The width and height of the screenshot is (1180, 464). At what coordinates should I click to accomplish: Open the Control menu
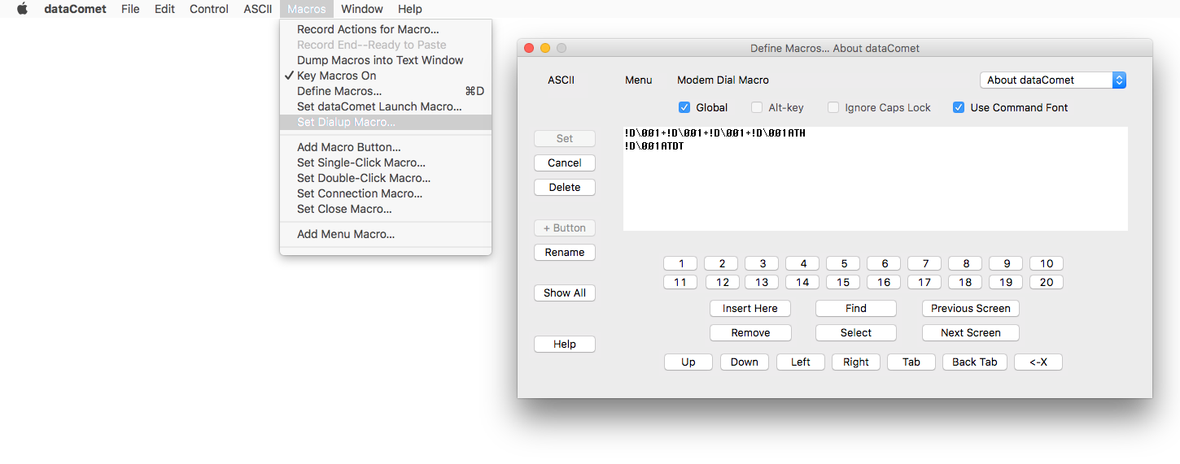(x=209, y=9)
